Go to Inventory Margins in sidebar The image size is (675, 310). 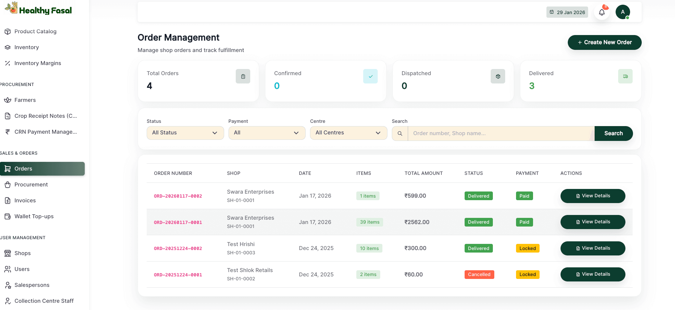point(38,63)
